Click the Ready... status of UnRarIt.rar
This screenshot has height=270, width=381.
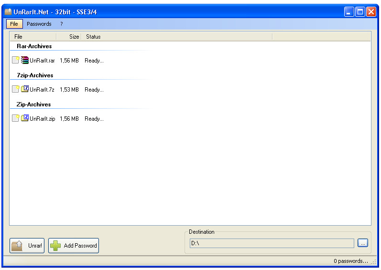click(94, 61)
